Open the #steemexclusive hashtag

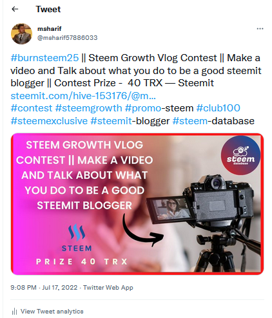point(49,121)
